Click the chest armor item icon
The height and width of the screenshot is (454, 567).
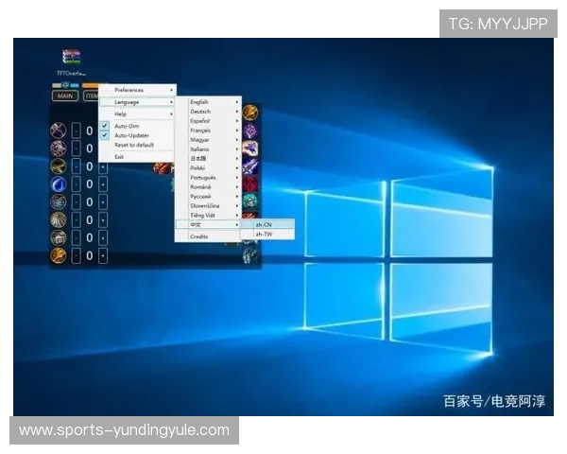59,237
